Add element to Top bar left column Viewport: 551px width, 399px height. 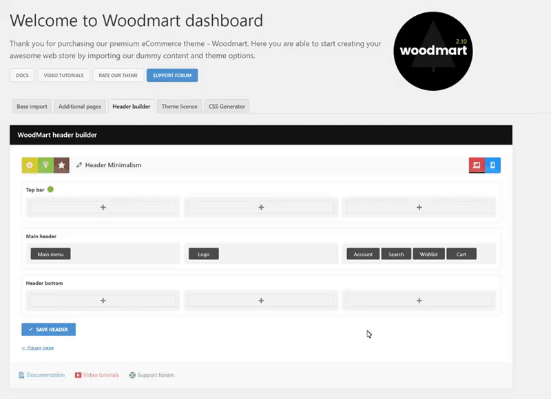point(103,207)
